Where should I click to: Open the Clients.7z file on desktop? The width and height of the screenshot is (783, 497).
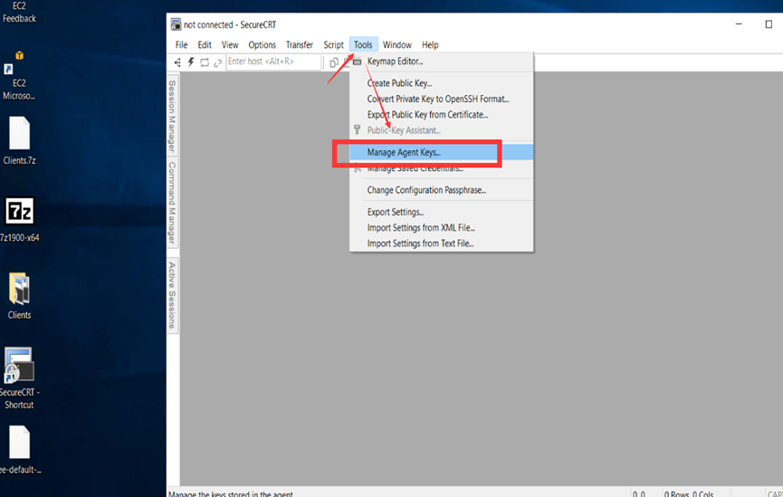(19, 139)
